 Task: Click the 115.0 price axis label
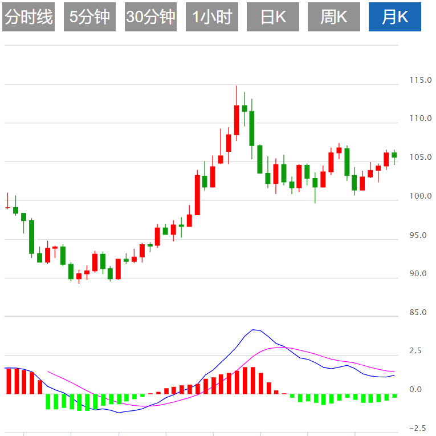pos(421,80)
